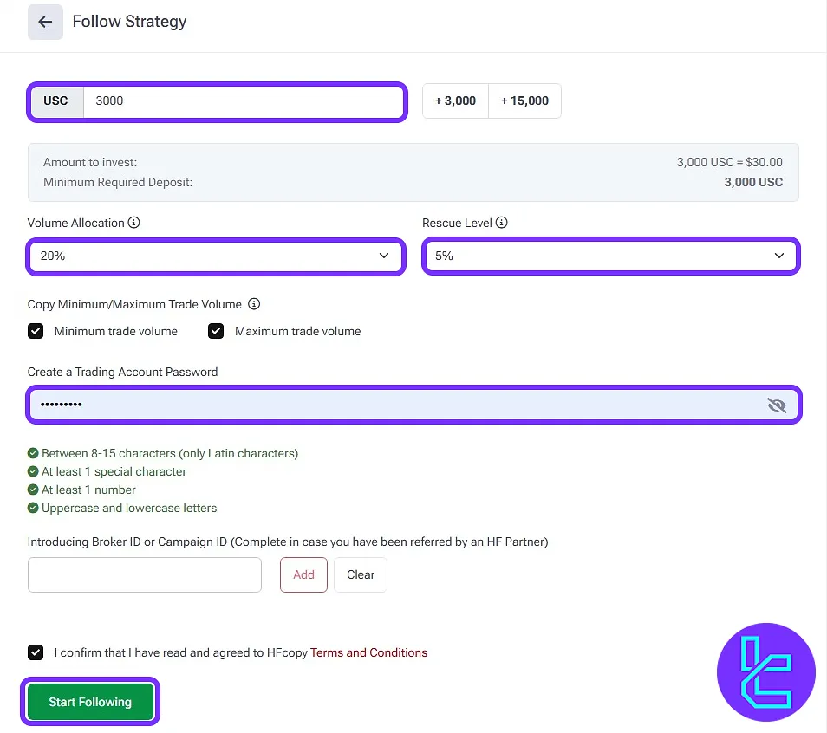Image resolution: width=827 pixels, height=733 pixels.
Task: Add +3,000 to the investment amount
Action: click(456, 101)
